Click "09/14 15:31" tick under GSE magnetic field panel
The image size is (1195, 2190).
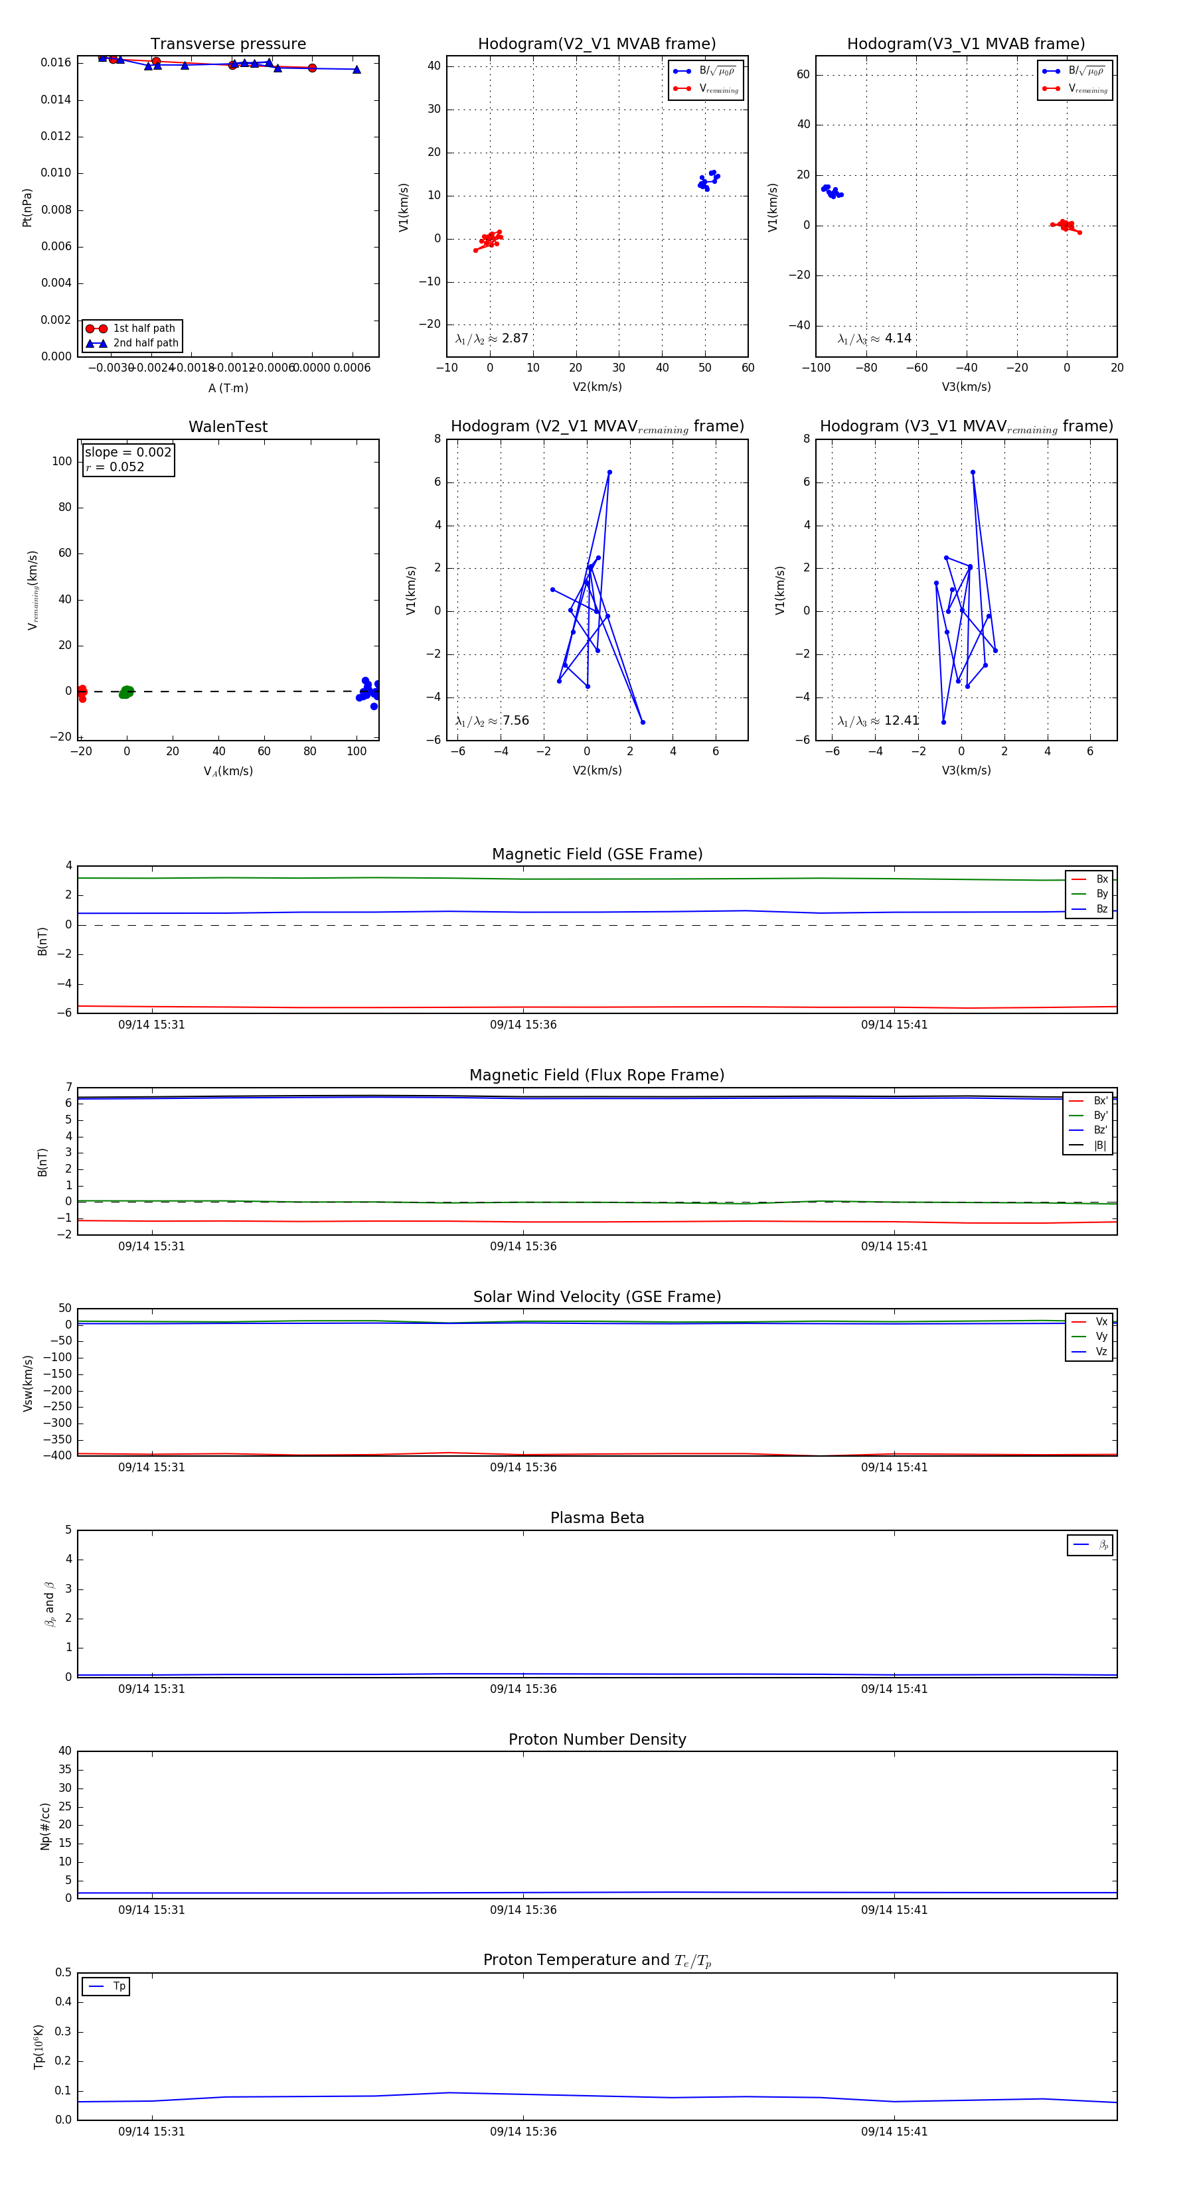151,1025
